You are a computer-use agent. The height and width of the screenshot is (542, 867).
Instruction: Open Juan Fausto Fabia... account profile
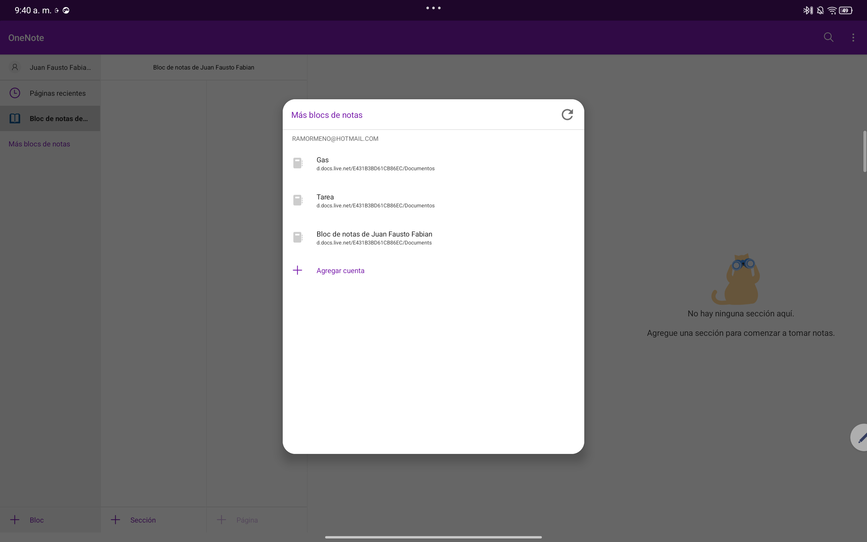tap(50, 67)
